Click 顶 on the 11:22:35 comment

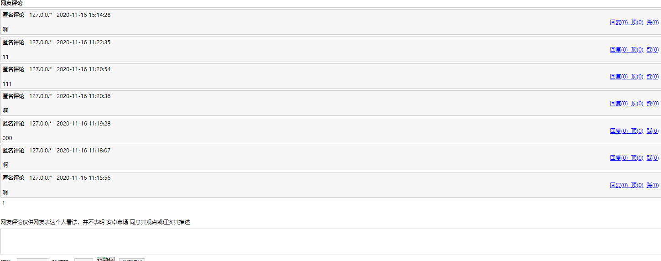coord(637,50)
